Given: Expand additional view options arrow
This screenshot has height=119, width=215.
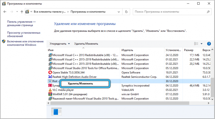Looking at the screenshot, I should 201,44.
